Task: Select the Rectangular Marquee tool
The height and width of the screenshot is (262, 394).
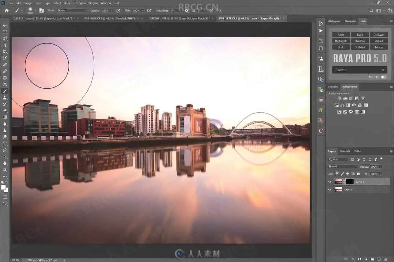Action: click(x=5, y=32)
